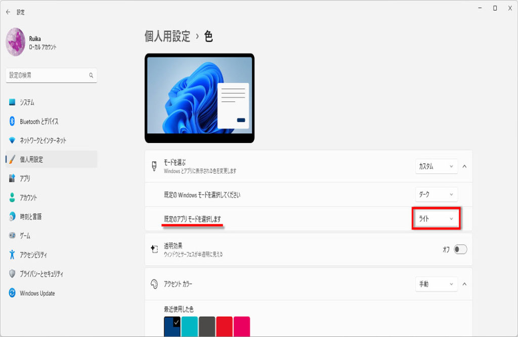The width and height of the screenshot is (518, 337).
Task: Click the アクセシビリティ person icon
Action: coord(12,255)
